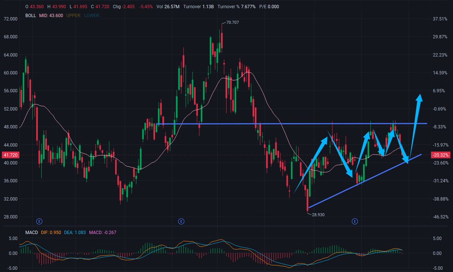The height and width of the screenshot is (272, 453).
Task: Click the Turnover % 7.677% figure
Action: [x=236, y=7]
